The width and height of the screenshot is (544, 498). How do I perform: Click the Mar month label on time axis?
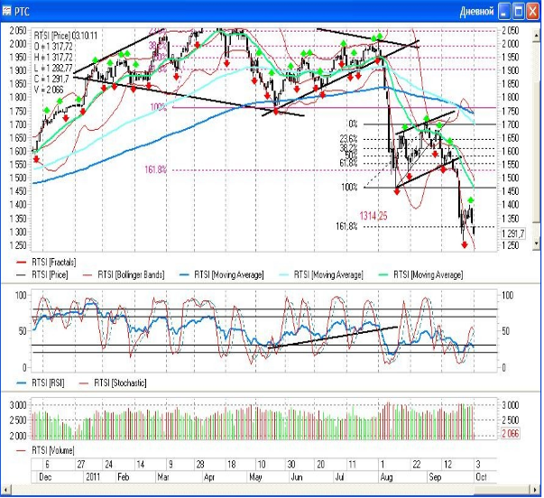(163, 477)
